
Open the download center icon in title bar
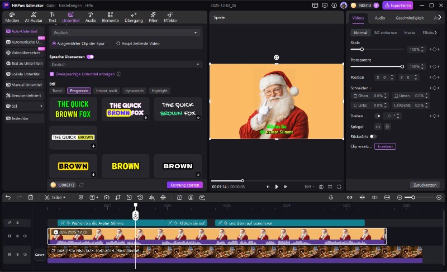[334, 6]
